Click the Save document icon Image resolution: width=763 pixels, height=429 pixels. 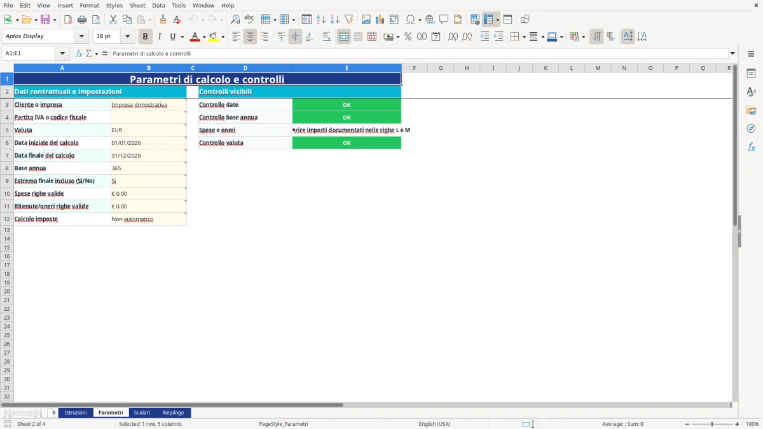45,20
